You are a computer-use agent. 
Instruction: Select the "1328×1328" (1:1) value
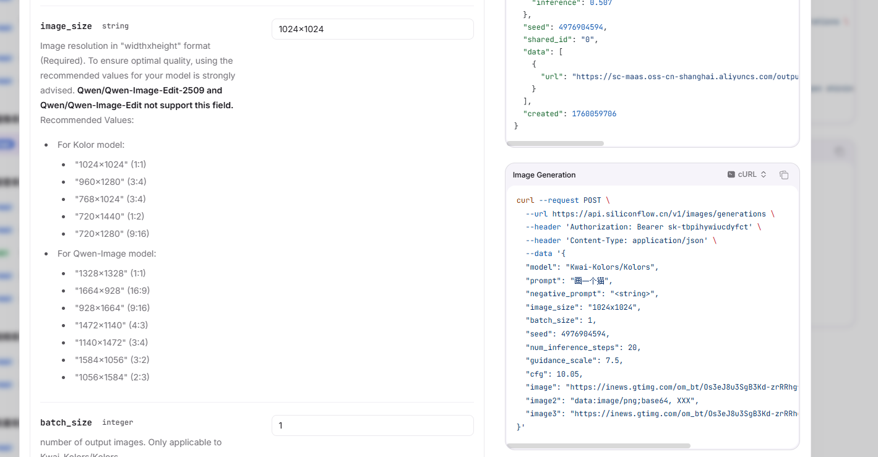(111, 273)
